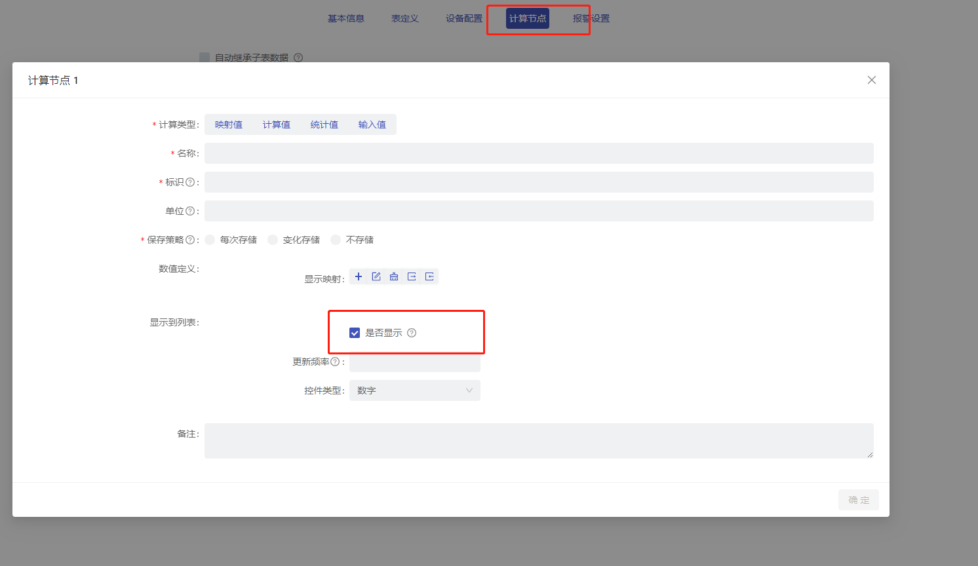This screenshot has width=978, height=566.
Task: Select the 不存储 radio option
Action: (x=336, y=240)
